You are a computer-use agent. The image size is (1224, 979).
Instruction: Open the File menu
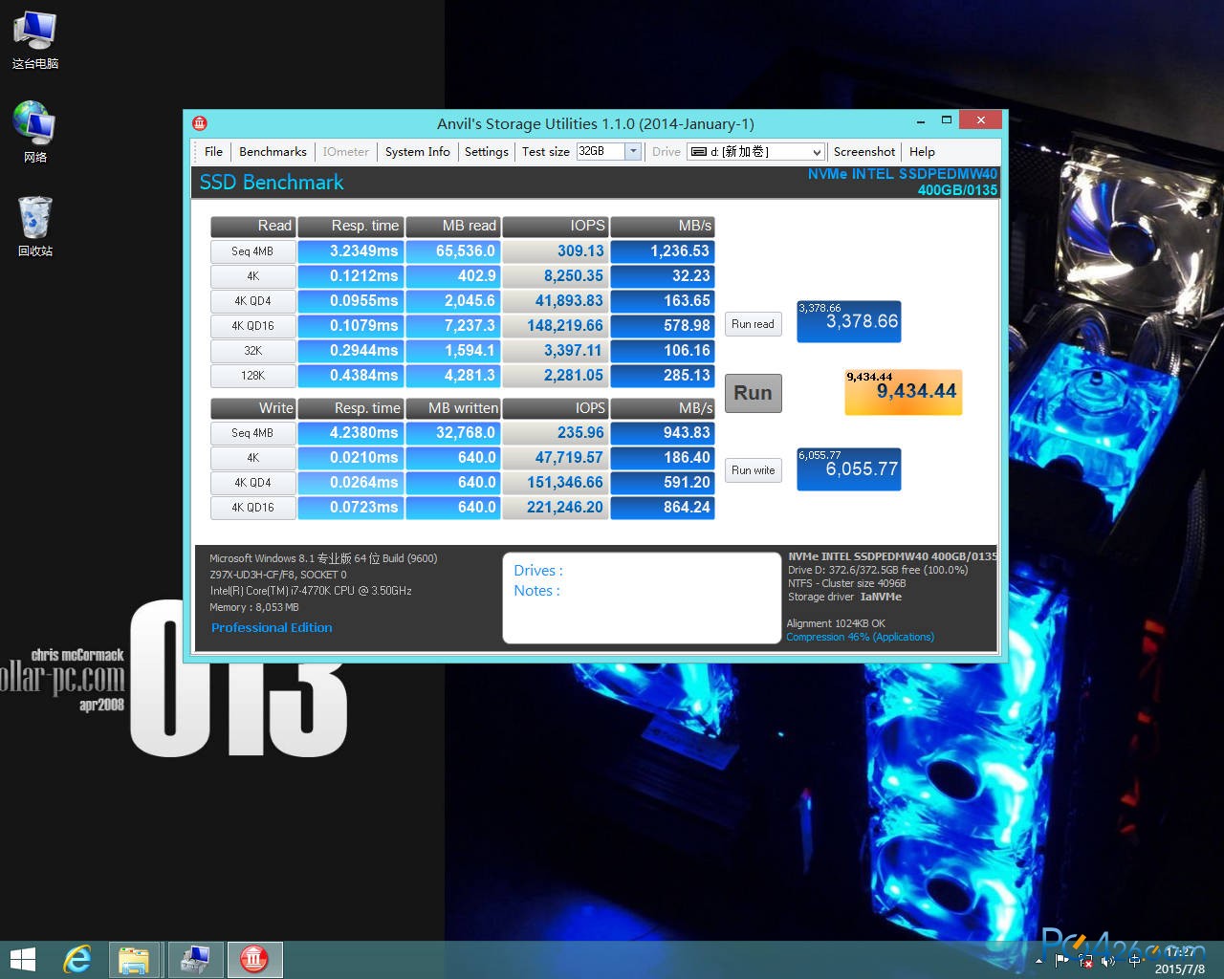[x=213, y=151]
